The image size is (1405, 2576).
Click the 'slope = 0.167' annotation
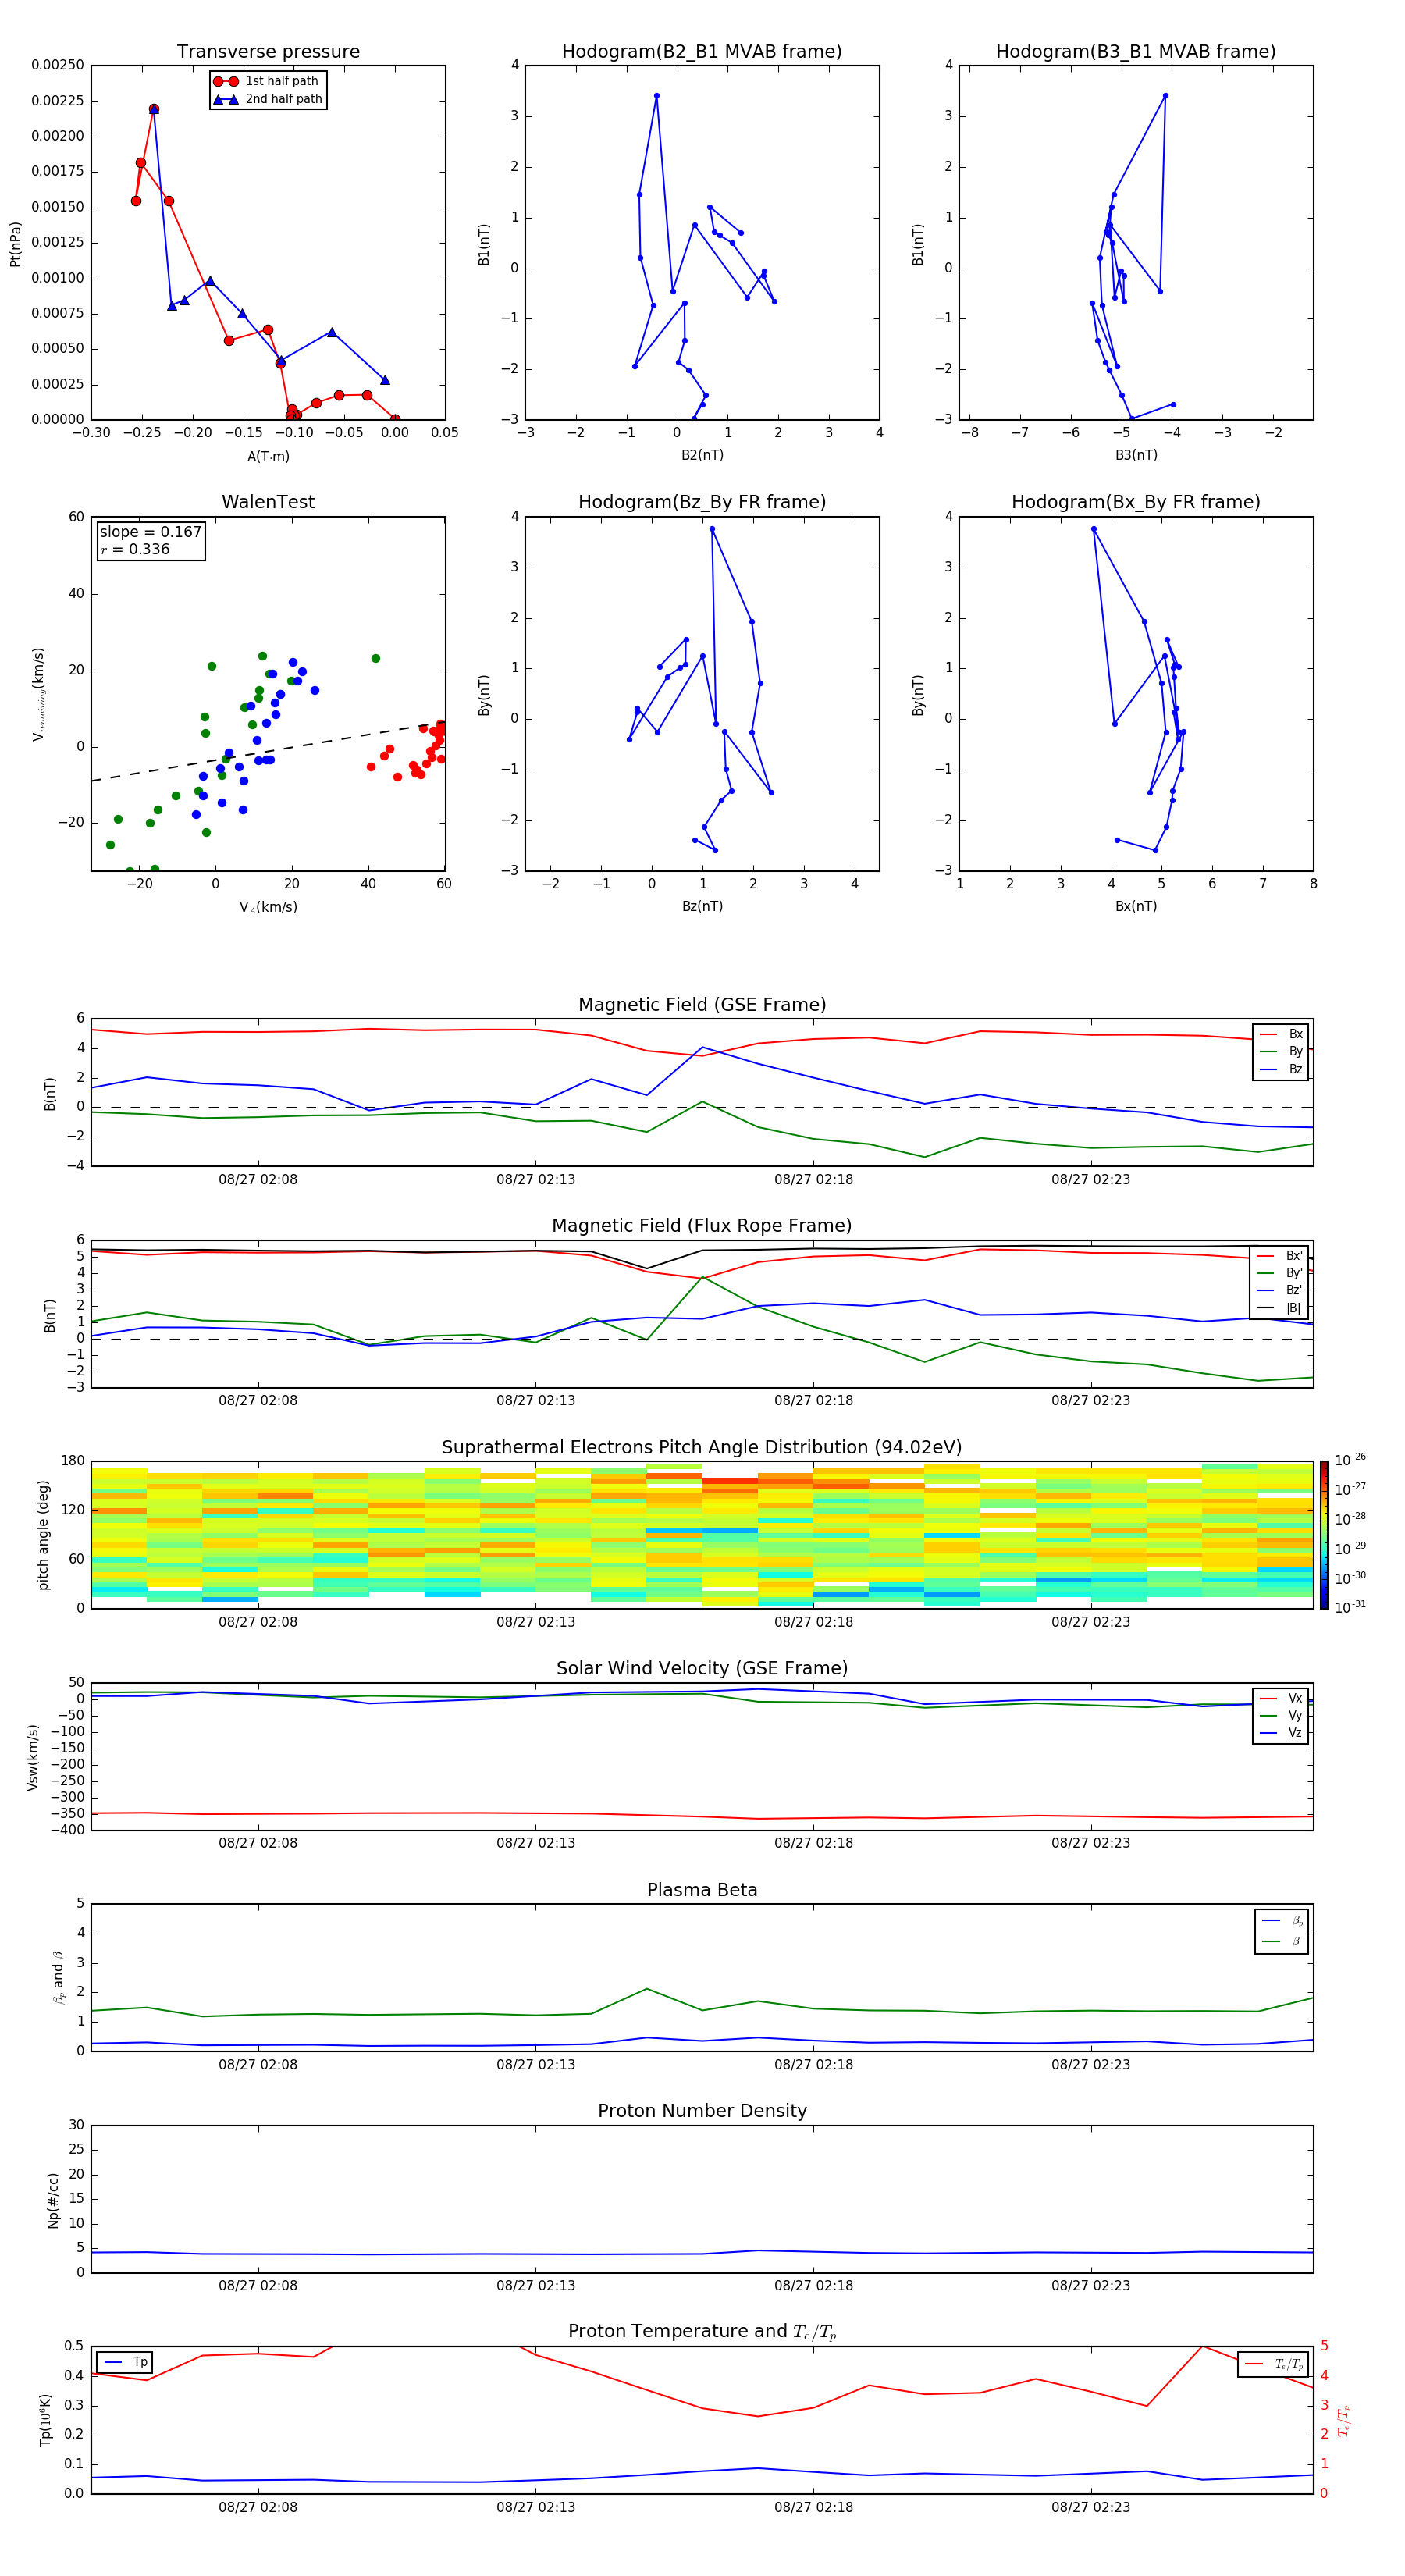click(x=150, y=532)
